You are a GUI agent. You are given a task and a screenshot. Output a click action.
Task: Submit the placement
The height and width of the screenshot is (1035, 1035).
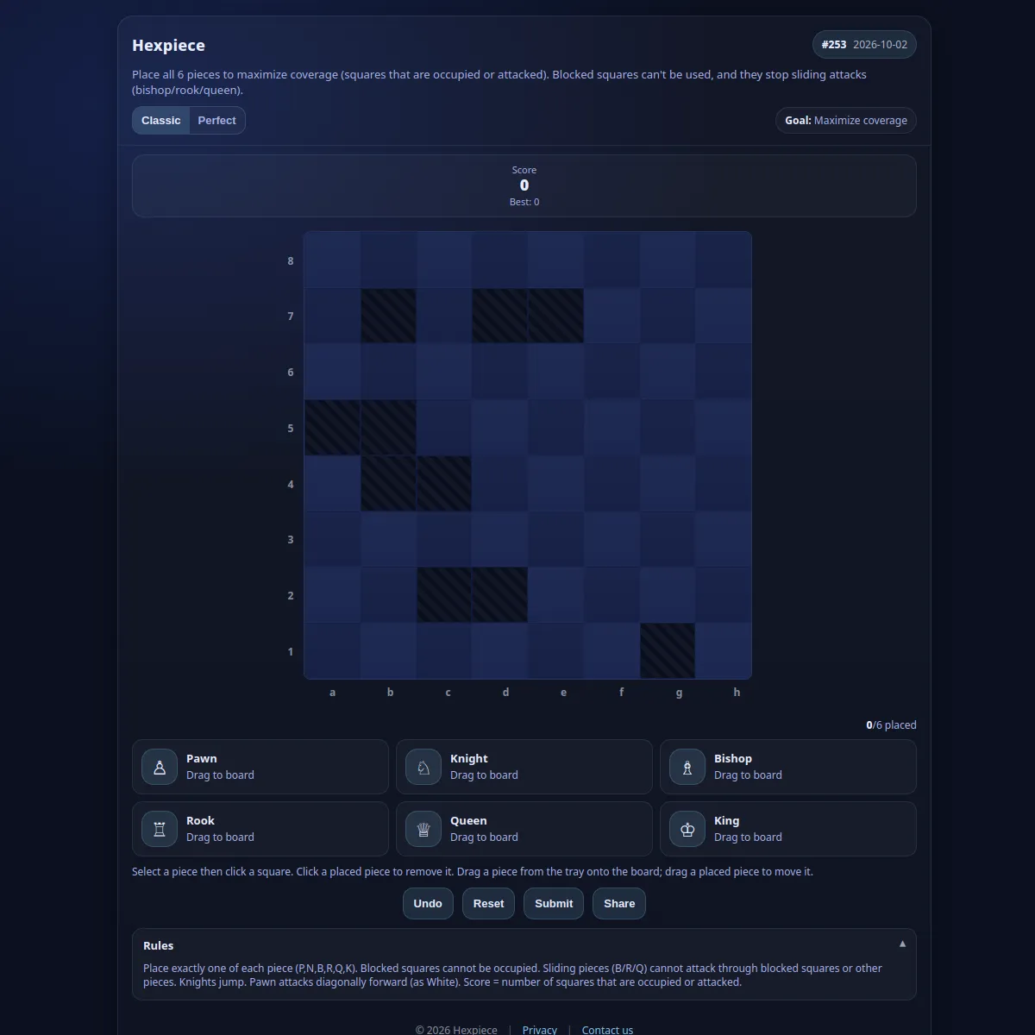pos(554,904)
